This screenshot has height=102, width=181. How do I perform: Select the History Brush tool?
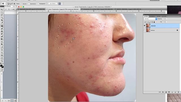[x=2, y=34]
